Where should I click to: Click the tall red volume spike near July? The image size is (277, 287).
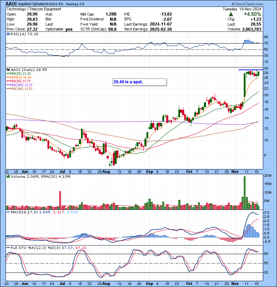(60, 201)
